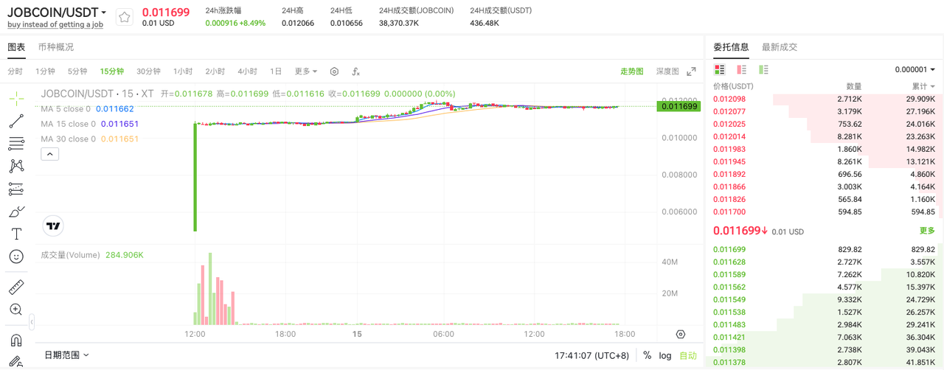Select the 1分钟 interval
The image size is (944, 370).
coord(46,71)
